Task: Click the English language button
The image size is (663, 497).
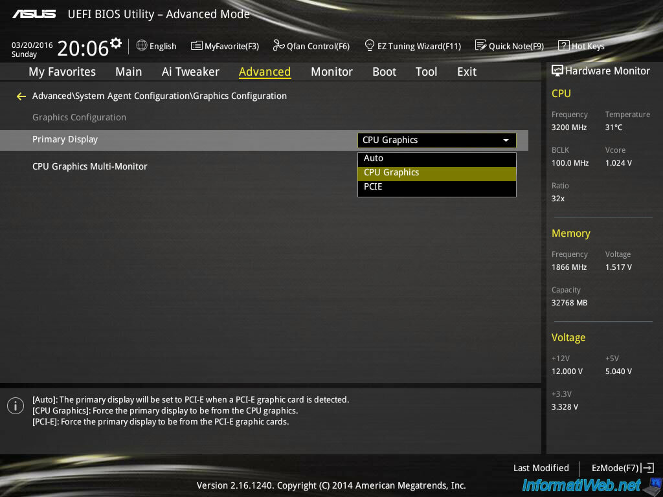Action: [157, 46]
